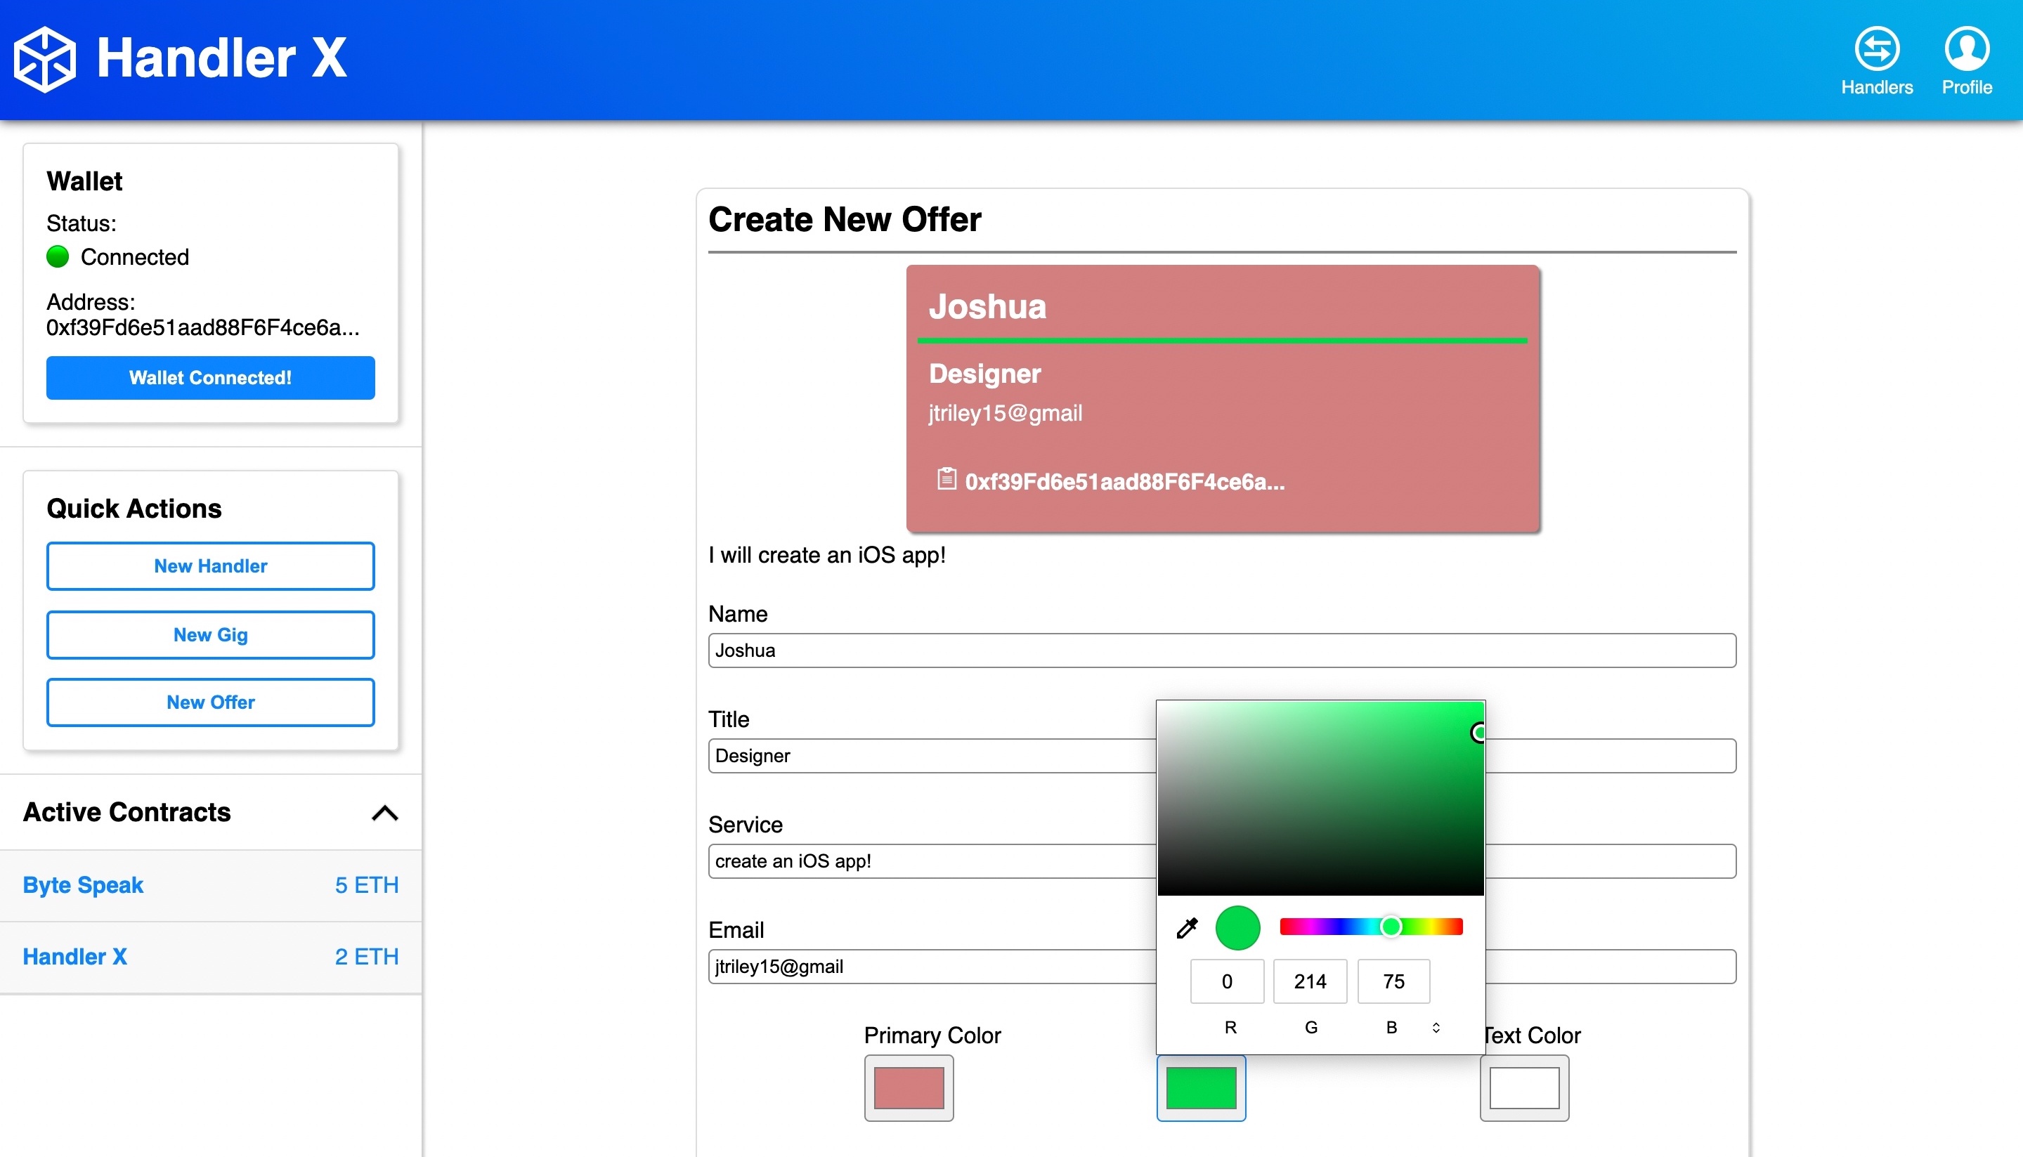Activate the eyedropper tool in color picker

coord(1186,927)
